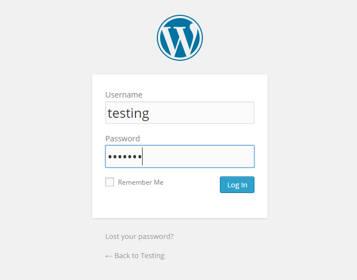Open the Lost your password? link
The height and width of the screenshot is (280, 357).
pyautogui.click(x=139, y=237)
